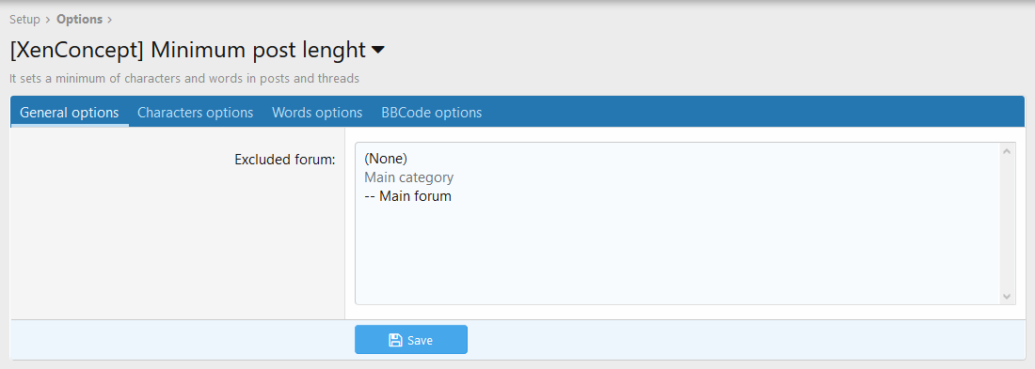Open the Characters options tab

[196, 112]
